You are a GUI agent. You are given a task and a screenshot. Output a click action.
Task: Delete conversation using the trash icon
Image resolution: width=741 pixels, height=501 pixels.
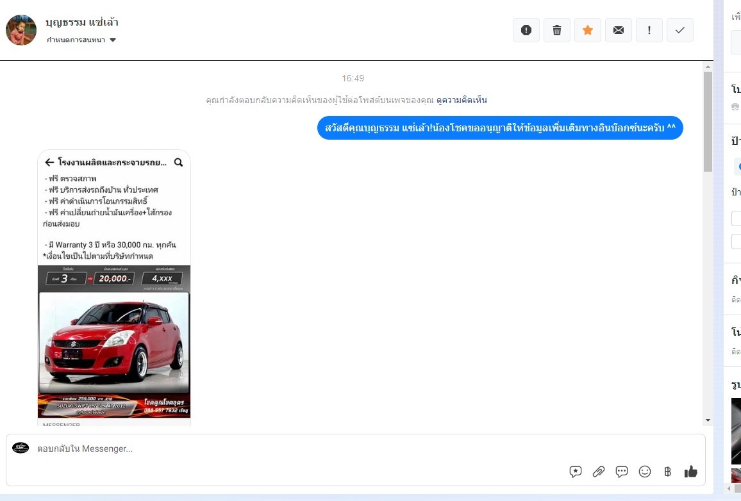point(556,30)
